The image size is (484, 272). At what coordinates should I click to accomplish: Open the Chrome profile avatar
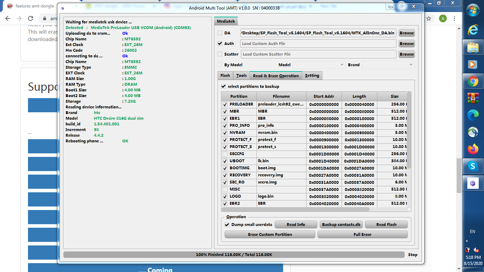[443, 18]
